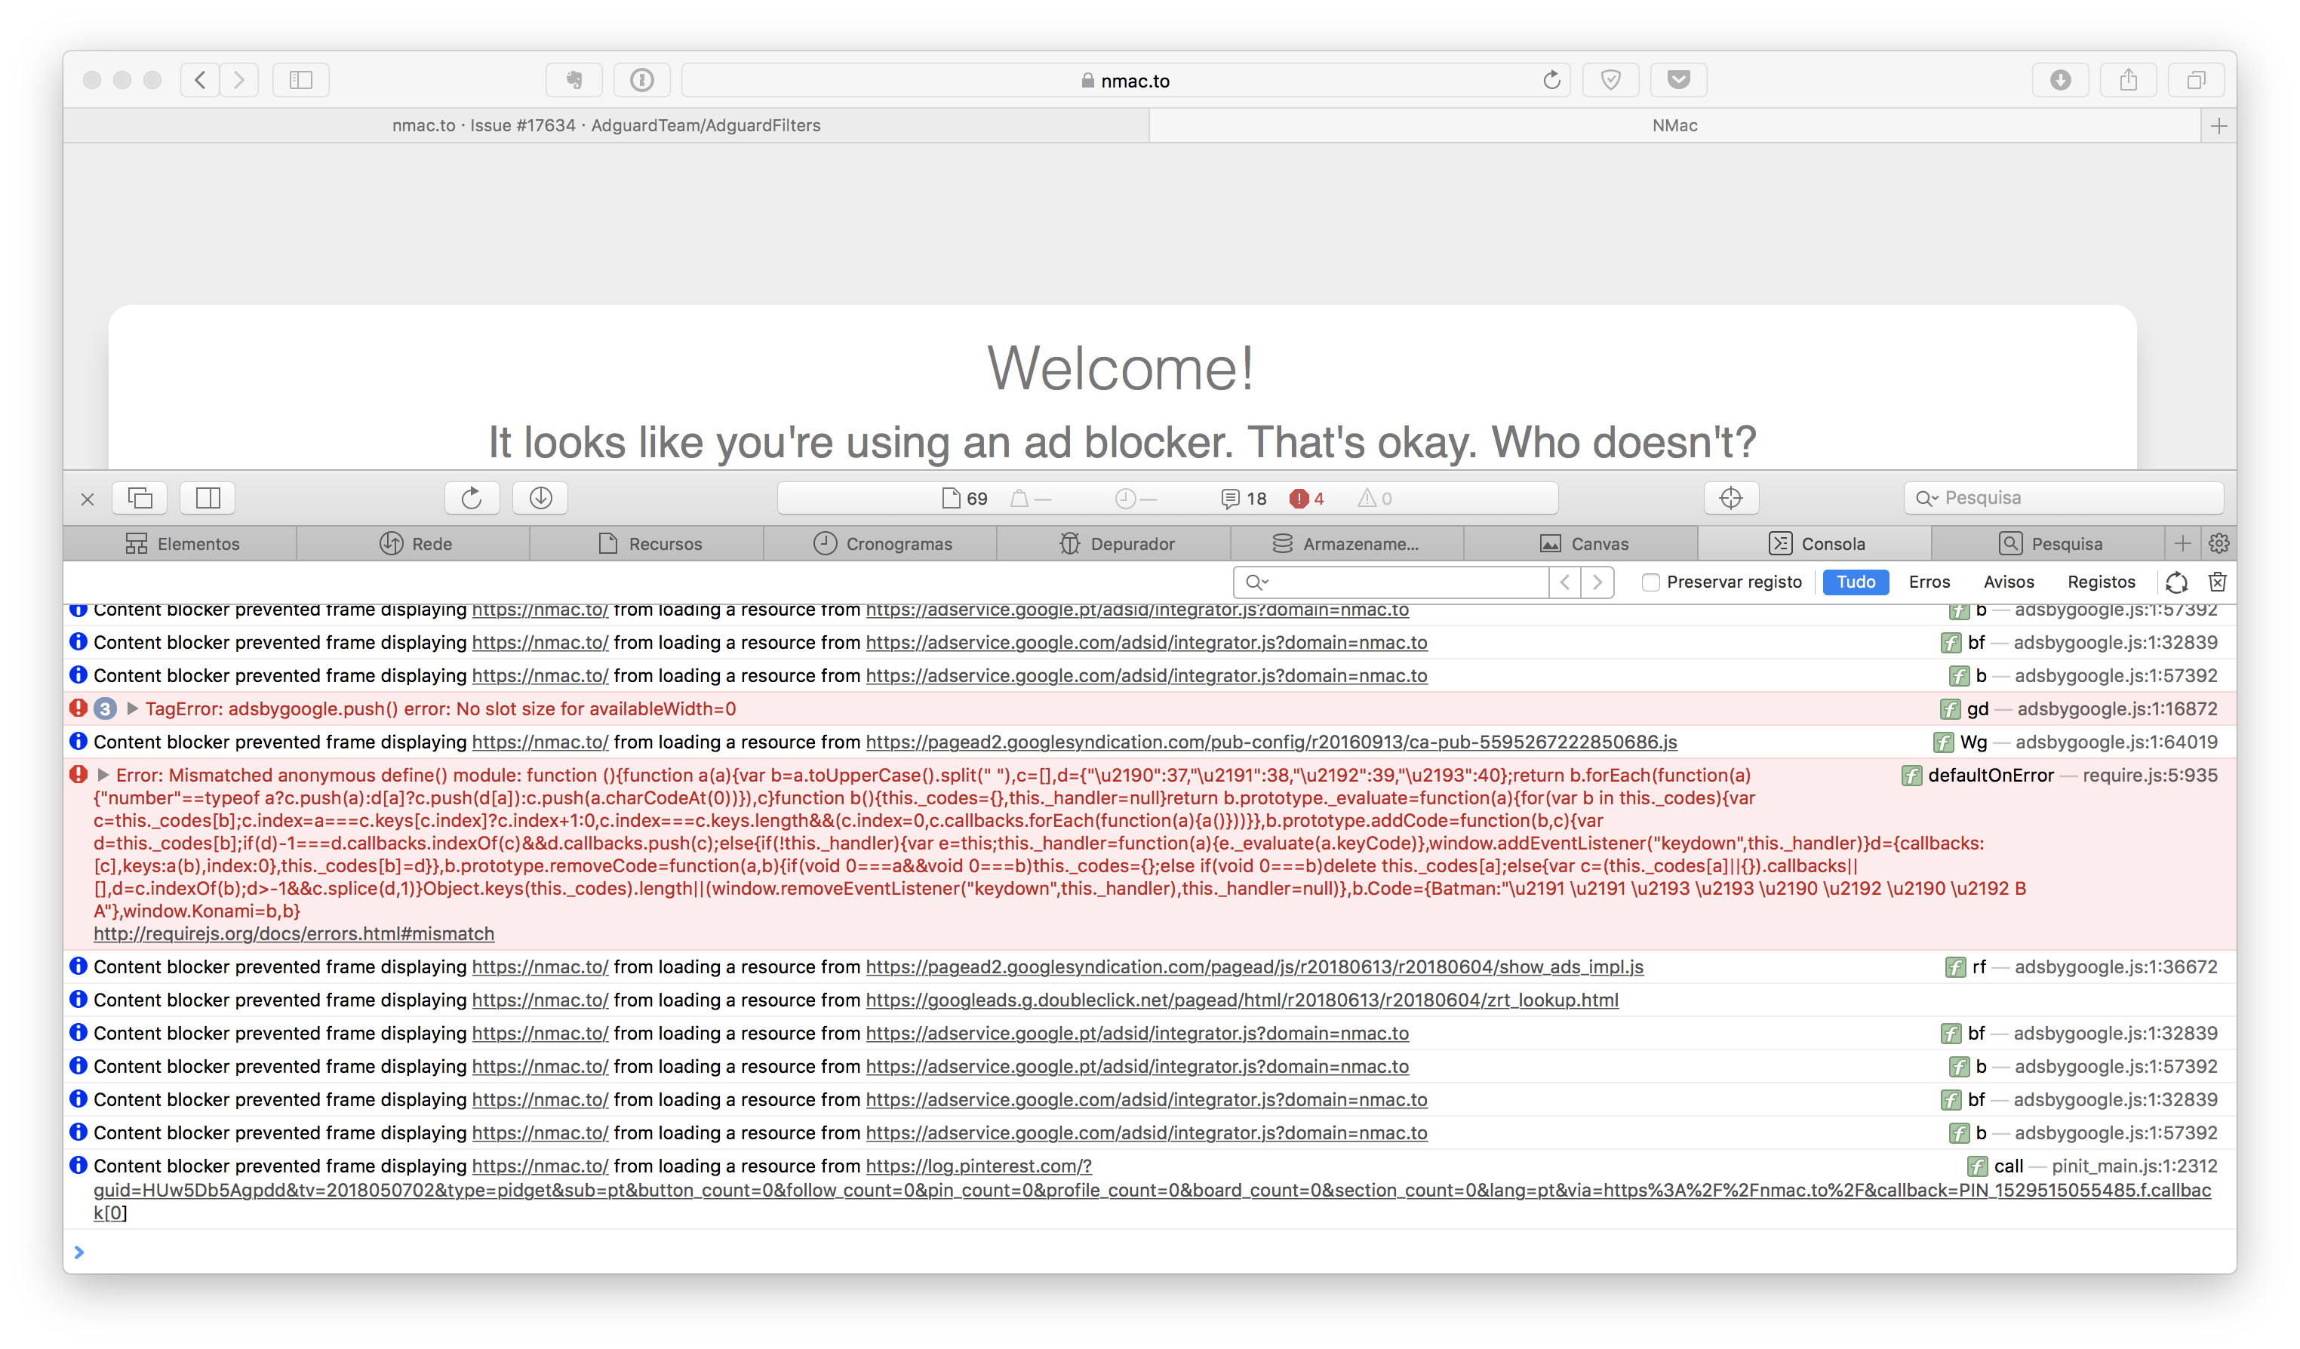Click the console refresh icon next to Registos
This screenshot has width=2300, height=1349.
click(x=2177, y=582)
